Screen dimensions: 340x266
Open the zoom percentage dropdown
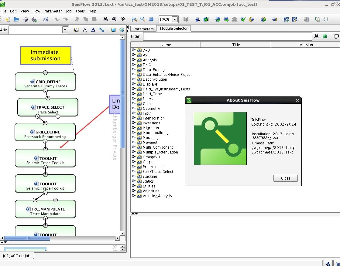tap(175, 19)
